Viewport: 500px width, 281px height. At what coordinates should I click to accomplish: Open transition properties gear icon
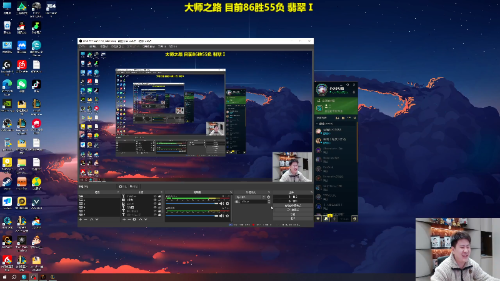269,197
